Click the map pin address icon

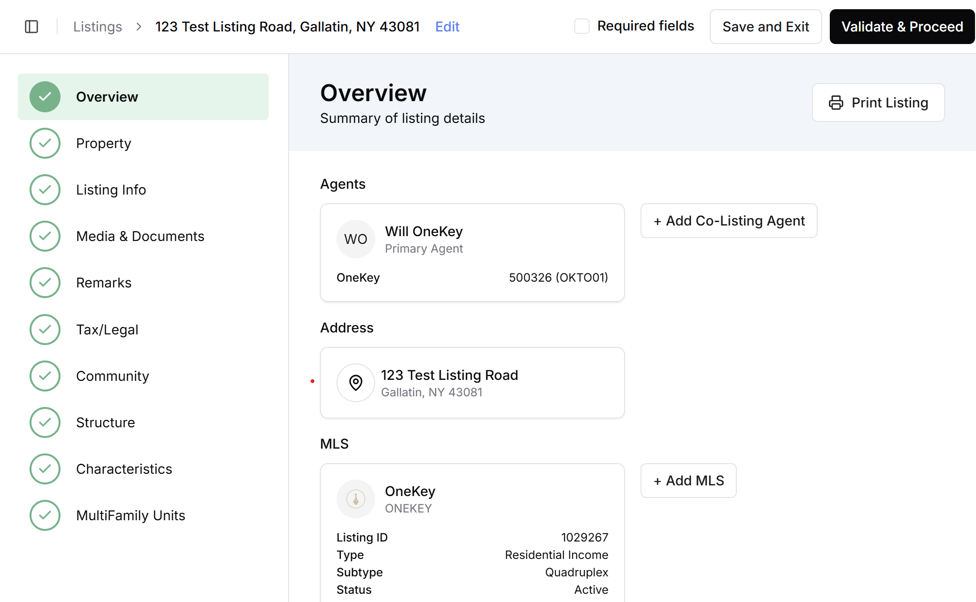(356, 383)
